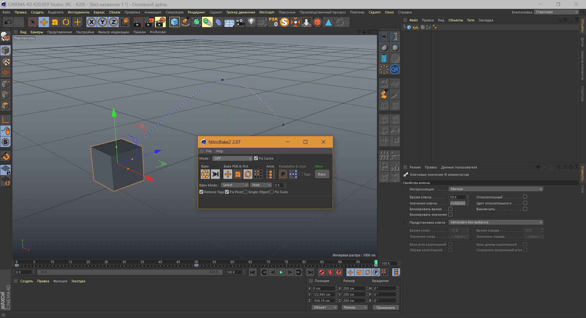The width and height of the screenshot is (586, 318).
Task: Toggle Remove Tags checkbox
Action: click(x=201, y=192)
